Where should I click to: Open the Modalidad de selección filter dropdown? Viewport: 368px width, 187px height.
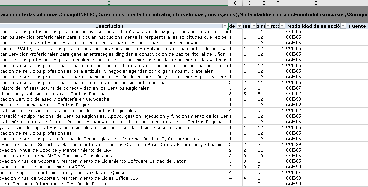[343, 26]
